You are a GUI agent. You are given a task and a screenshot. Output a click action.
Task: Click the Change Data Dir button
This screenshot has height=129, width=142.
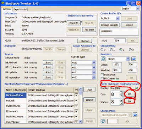110,25
